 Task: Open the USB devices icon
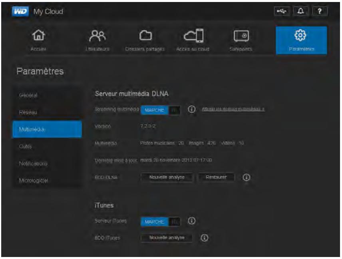(282, 11)
